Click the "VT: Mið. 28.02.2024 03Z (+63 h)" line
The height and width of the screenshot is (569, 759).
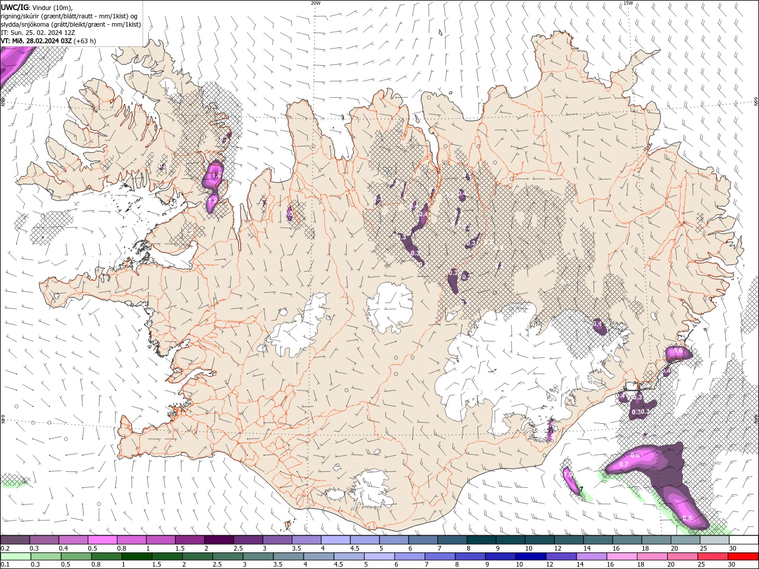(48, 41)
